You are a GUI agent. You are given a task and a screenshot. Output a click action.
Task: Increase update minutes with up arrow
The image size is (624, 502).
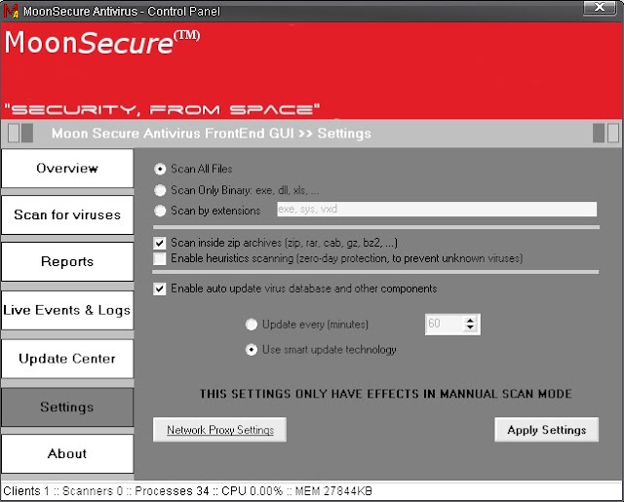coord(470,321)
